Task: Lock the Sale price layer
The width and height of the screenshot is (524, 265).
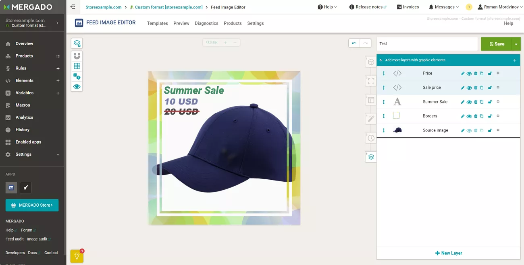Action: (490, 88)
